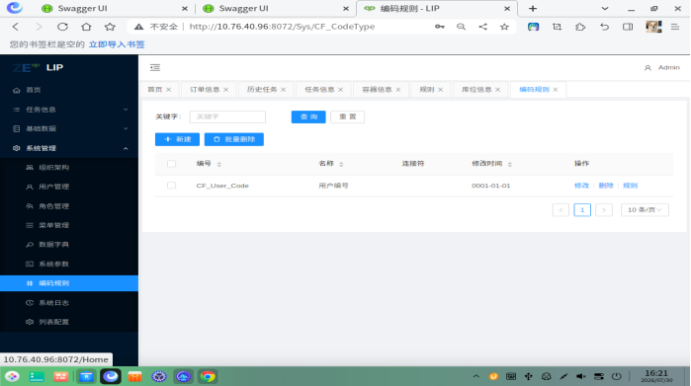
Task: Open the browser home page icon
Action: coord(86,27)
